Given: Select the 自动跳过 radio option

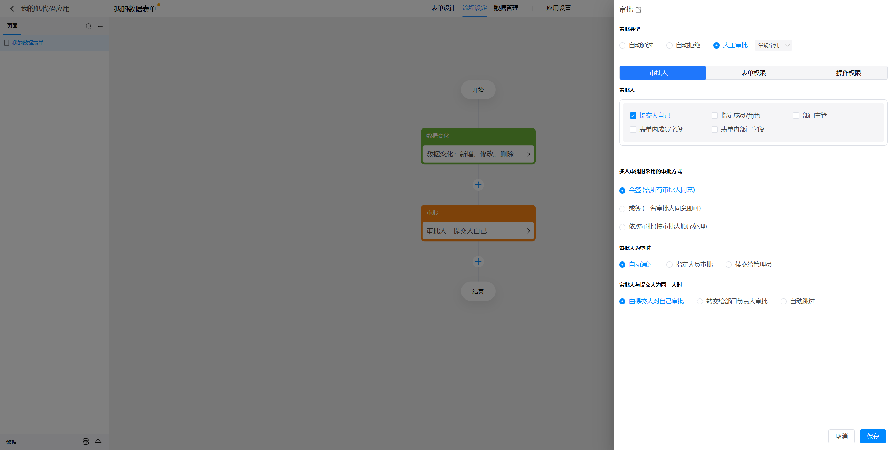Looking at the screenshot, I should coord(783,301).
